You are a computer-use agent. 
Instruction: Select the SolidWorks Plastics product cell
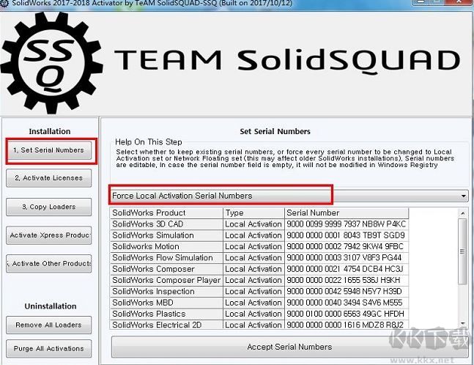point(166,314)
